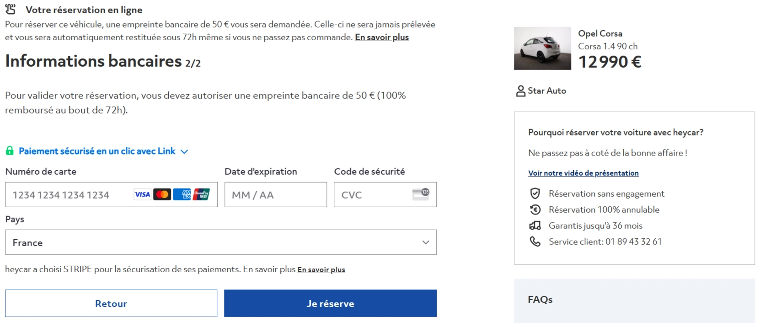Click the reservation hand icon in the heading
Screen dimensions: 760x323
11,9
